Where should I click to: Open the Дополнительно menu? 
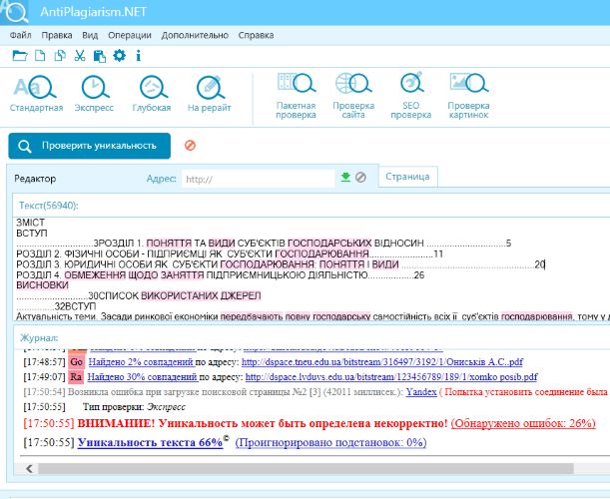click(195, 35)
